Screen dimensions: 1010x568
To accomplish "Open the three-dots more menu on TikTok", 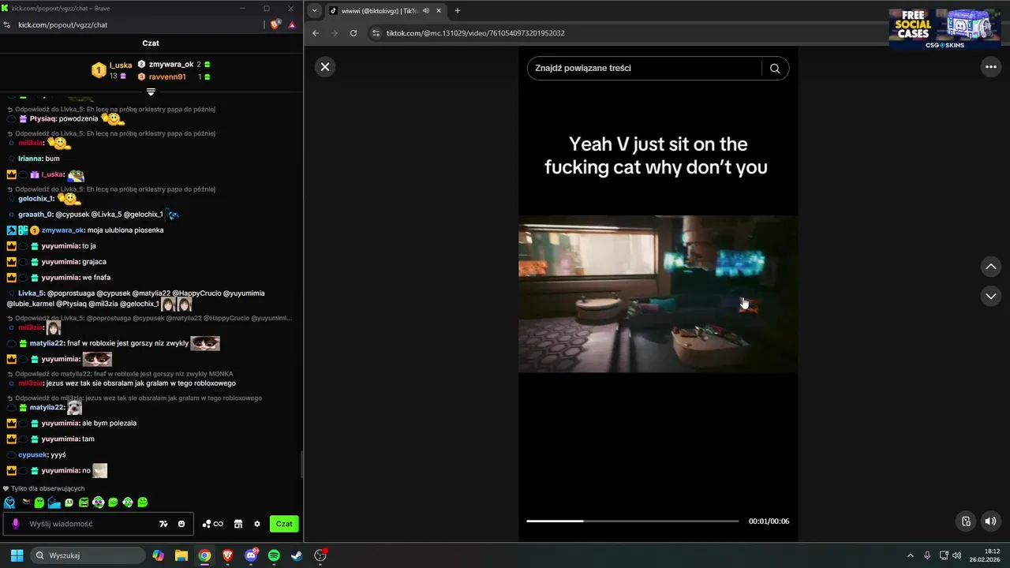I will [x=990, y=67].
